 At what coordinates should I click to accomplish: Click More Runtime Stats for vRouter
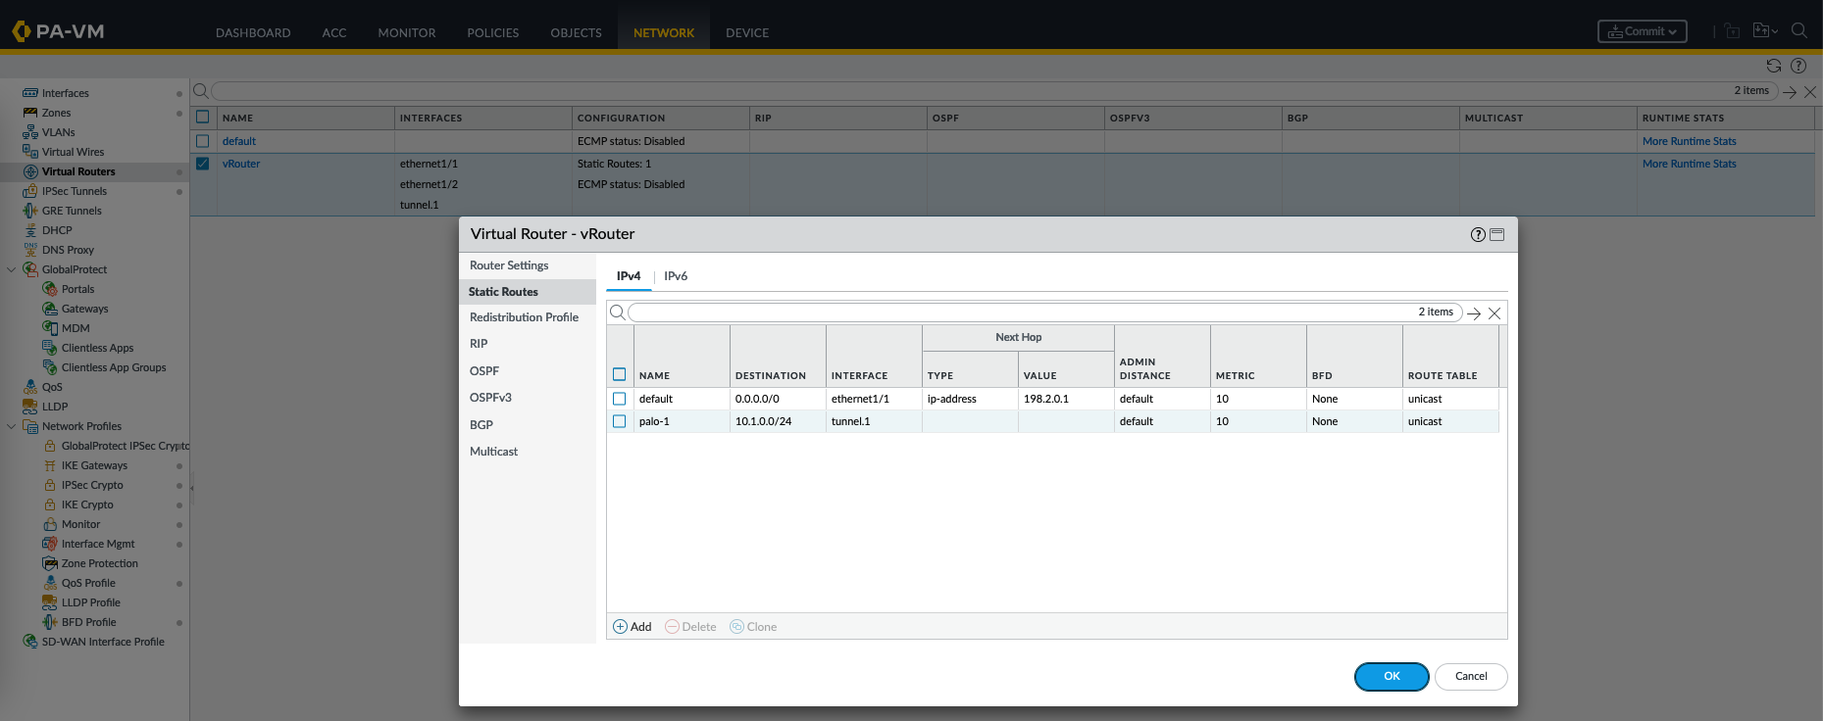point(1689,164)
